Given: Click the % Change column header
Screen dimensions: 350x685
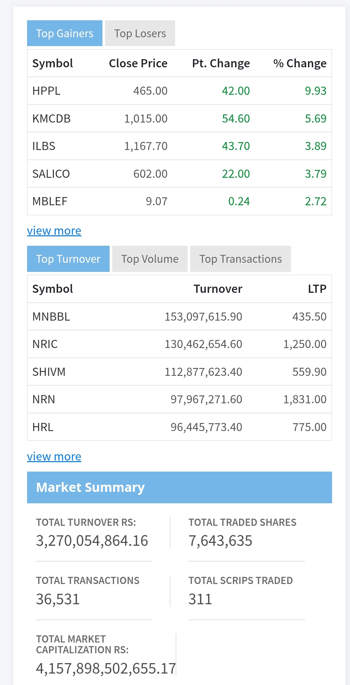Looking at the screenshot, I should [x=299, y=63].
